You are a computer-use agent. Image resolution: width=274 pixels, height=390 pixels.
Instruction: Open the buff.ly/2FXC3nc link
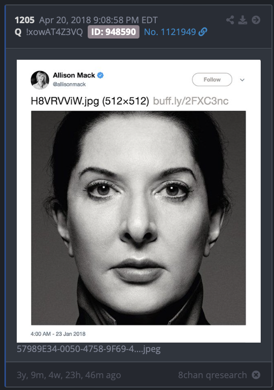tap(191, 101)
